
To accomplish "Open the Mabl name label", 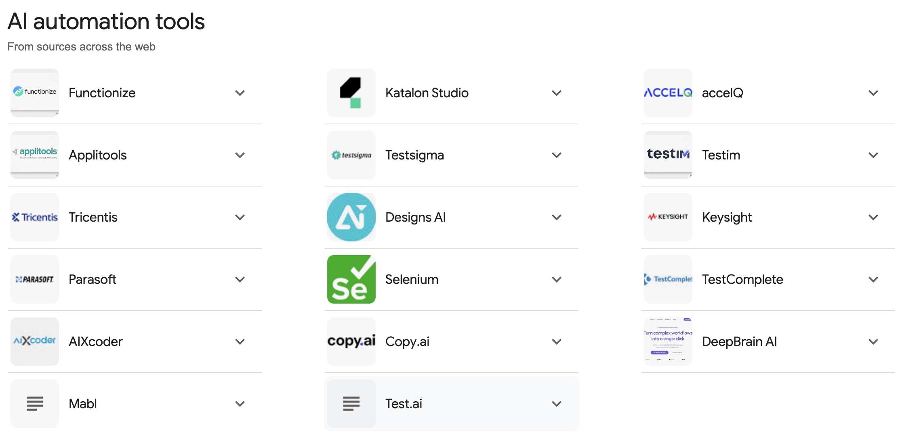I will [83, 404].
